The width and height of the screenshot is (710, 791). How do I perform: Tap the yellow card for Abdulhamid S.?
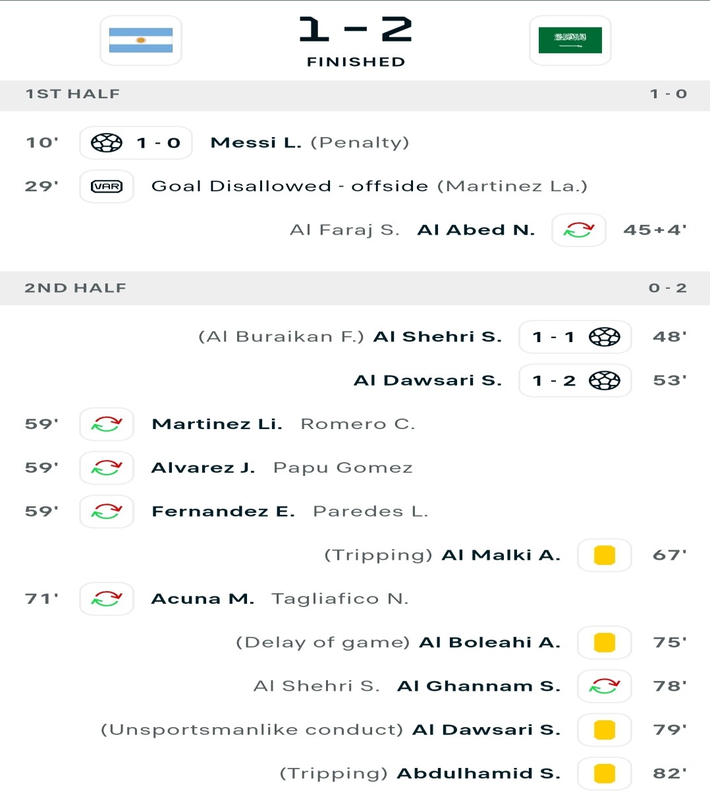pos(605,773)
